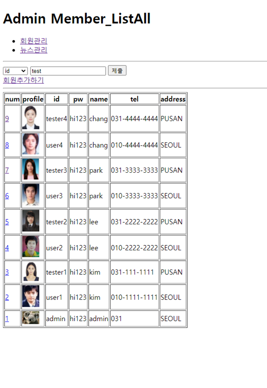Click phone number 031-2222-2222
Viewport: 267px width, 388px height.
[134, 222]
